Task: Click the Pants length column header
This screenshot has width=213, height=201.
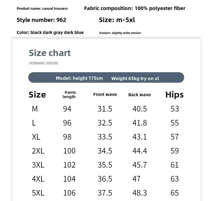Action: [x=69, y=95]
